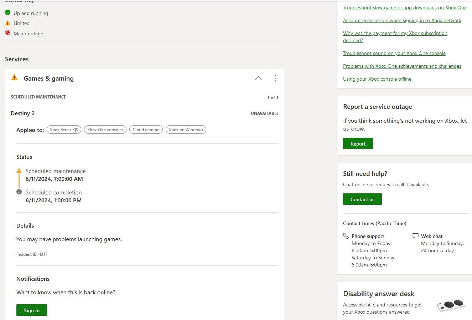Open Using your Xbox console offline link
The height and width of the screenshot is (320, 472).
pyautogui.click(x=377, y=79)
